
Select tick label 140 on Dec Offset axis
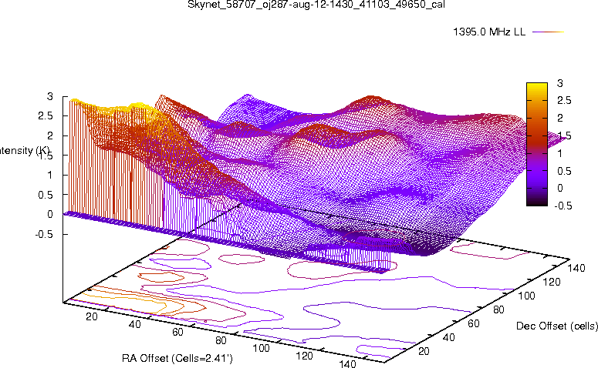point(576,268)
